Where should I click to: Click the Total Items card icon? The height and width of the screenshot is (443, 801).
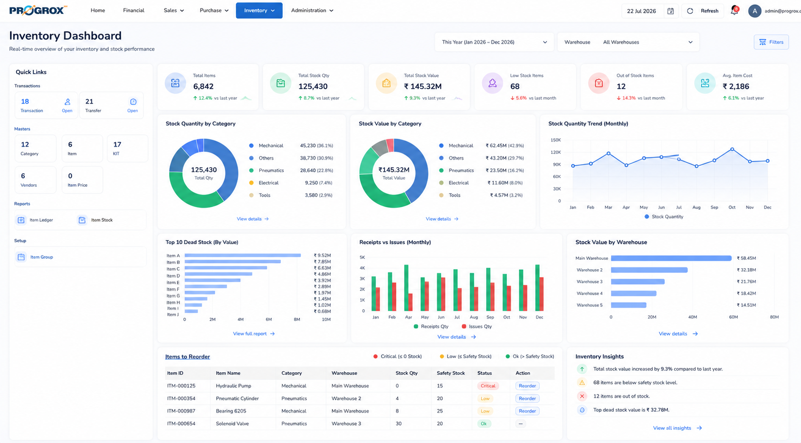tap(175, 84)
